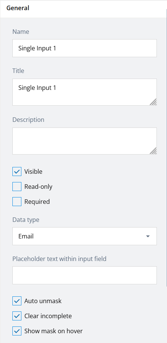Tick the Required checkbox
The height and width of the screenshot is (343, 167).
[17, 202]
